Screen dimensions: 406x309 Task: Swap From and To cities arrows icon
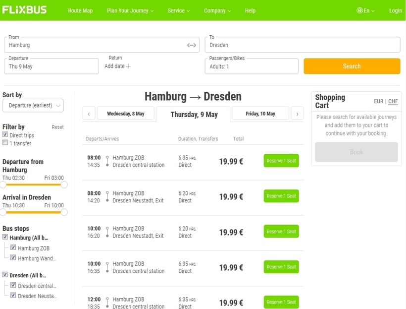[191, 45]
